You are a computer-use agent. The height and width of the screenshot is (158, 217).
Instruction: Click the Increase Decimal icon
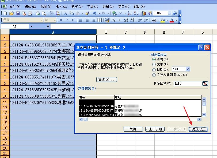(126, 21)
